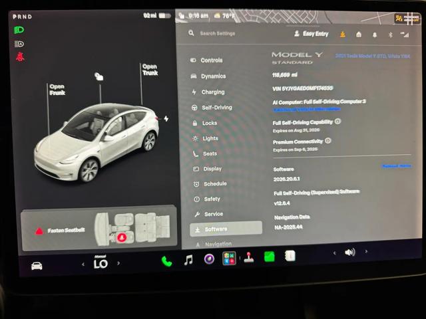Open the Schedule settings
Viewport: 426px width, 319px height.
210,183
